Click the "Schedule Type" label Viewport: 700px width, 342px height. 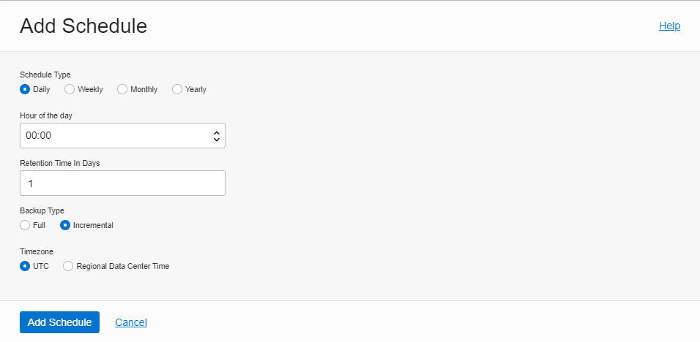coord(45,75)
